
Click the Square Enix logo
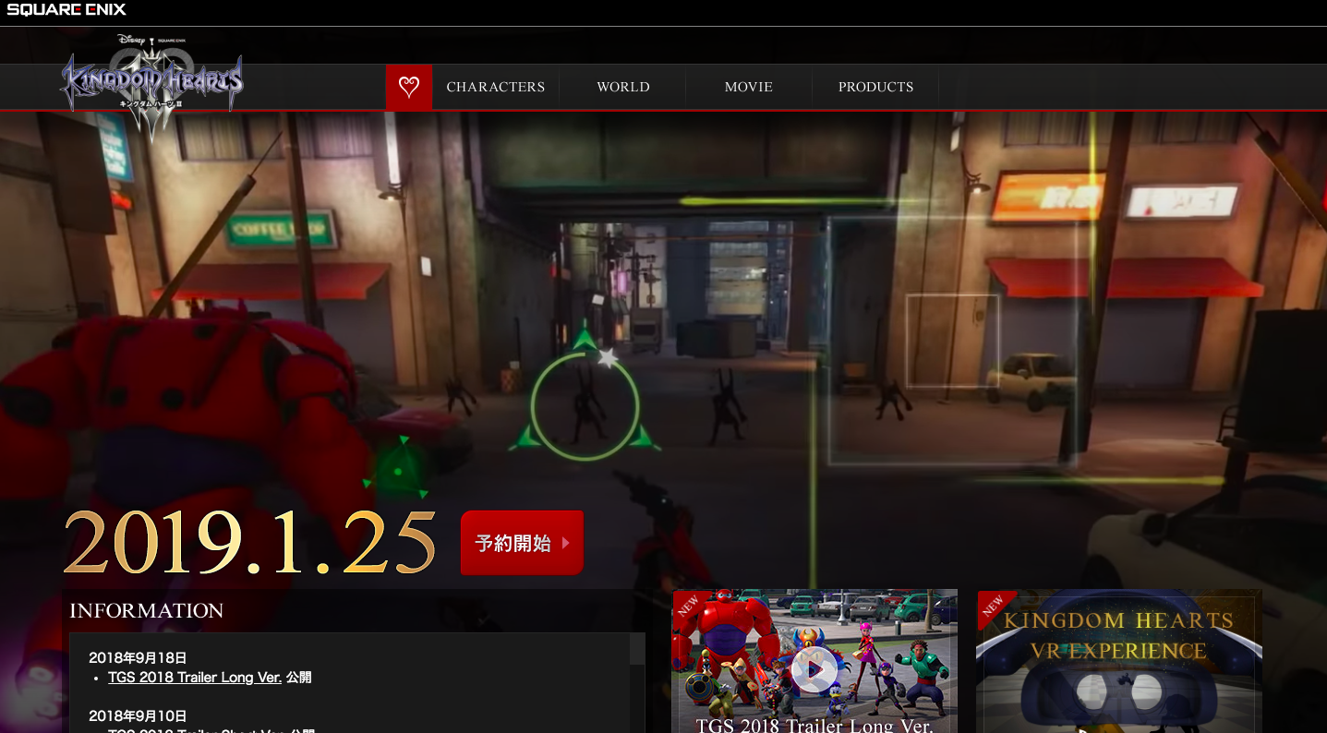pos(66,10)
